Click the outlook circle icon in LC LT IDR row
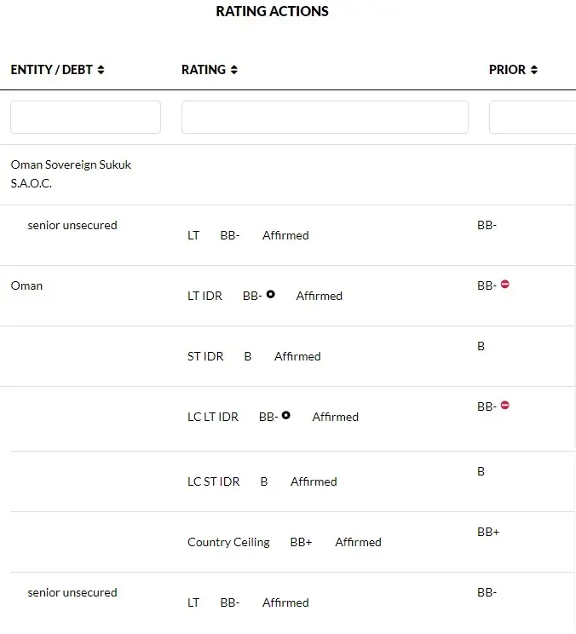The height and width of the screenshot is (634, 576). (286, 415)
